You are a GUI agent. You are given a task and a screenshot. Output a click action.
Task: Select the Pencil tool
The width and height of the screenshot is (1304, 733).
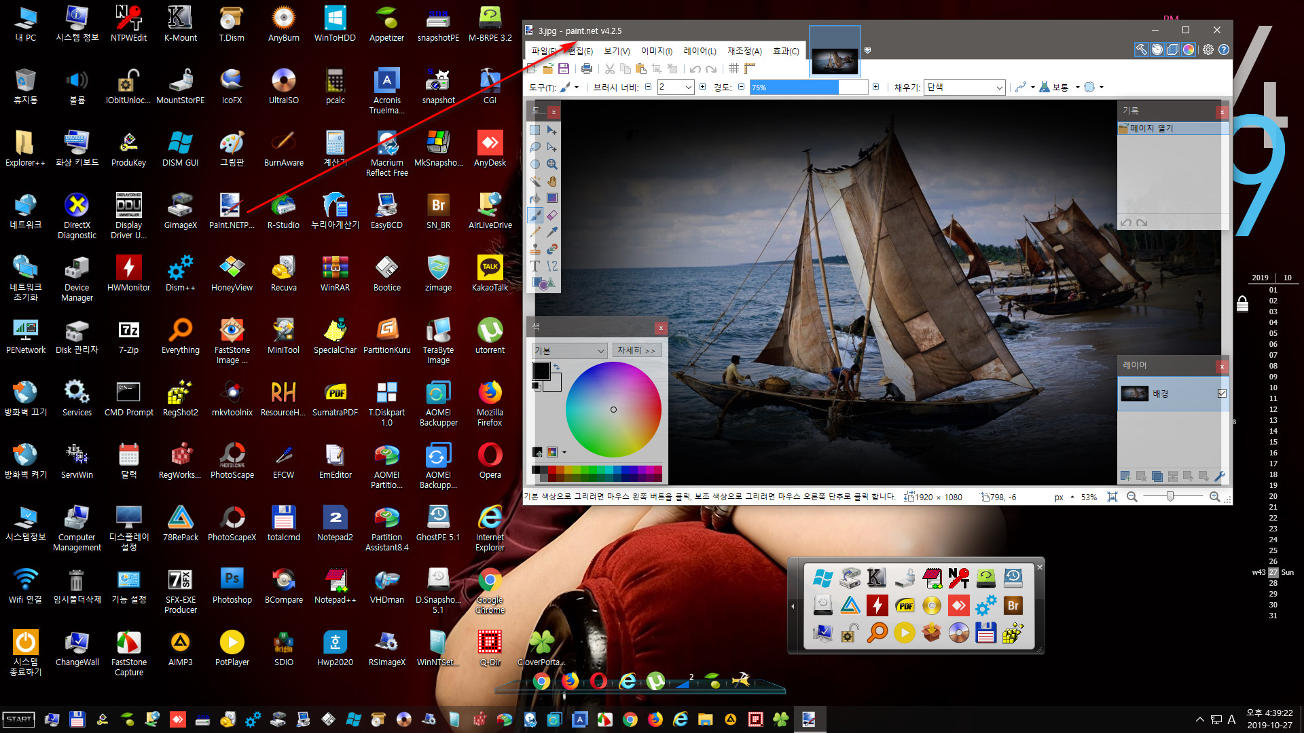point(535,232)
